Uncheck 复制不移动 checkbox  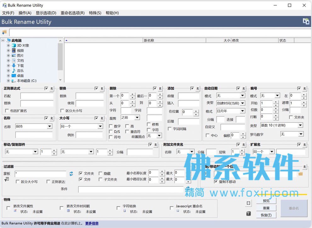(x=216, y=181)
